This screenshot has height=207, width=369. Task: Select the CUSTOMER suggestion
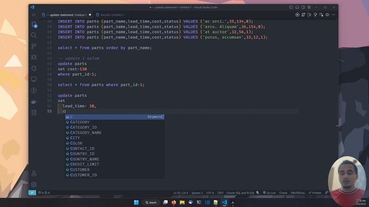(115, 170)
